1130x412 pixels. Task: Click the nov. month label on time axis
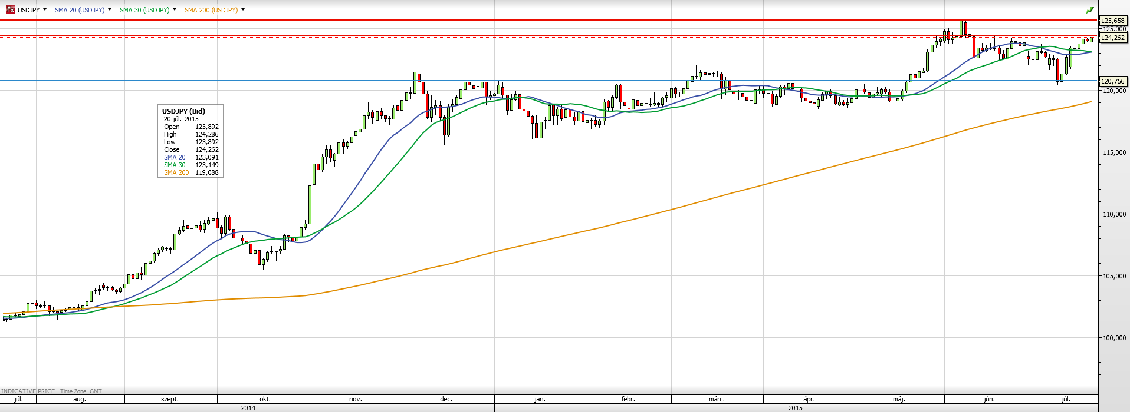pyautogui.click(x=356, y=399)
